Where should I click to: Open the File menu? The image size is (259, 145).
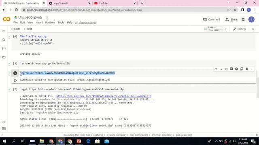(x=15, y=23)
